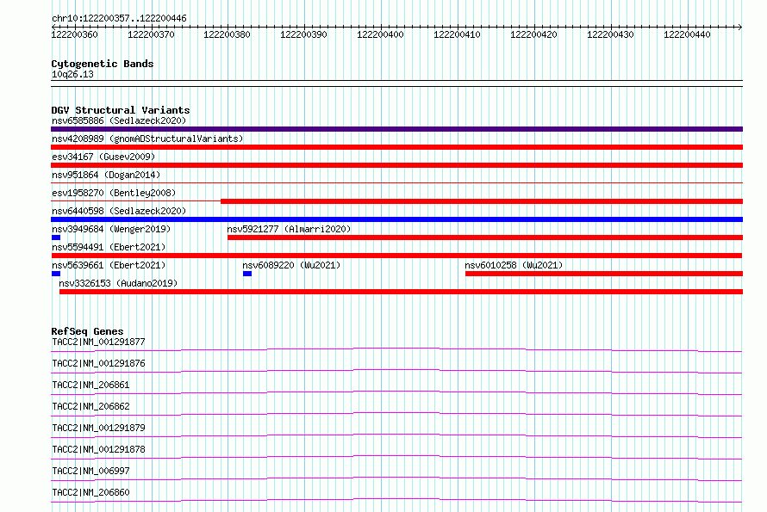Viewport: 767px width, 512px height.
Task: Open transcript TACC2|NM_001291878
Action: (x=98, y=449)
